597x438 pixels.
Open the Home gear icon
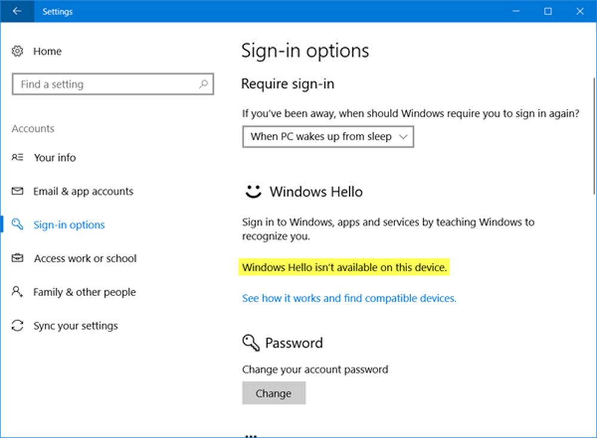tap(17, 51)
